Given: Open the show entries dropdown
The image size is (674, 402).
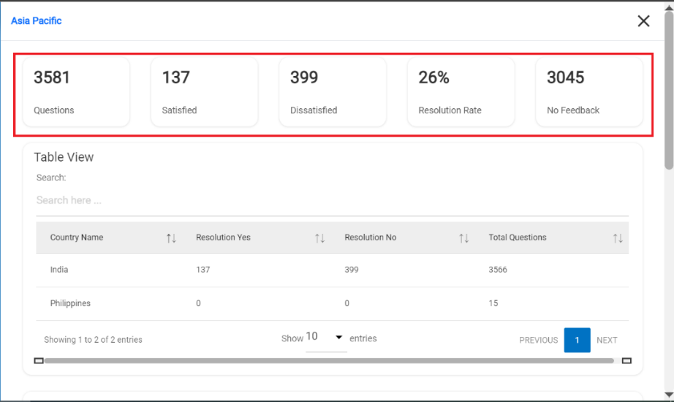Looking at the screenshot, I should (x=325, y=338).
